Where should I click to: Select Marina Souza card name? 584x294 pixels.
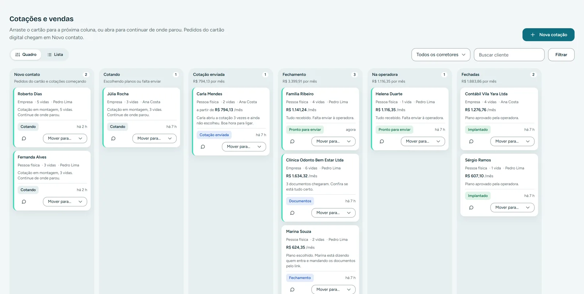(299, 232)
